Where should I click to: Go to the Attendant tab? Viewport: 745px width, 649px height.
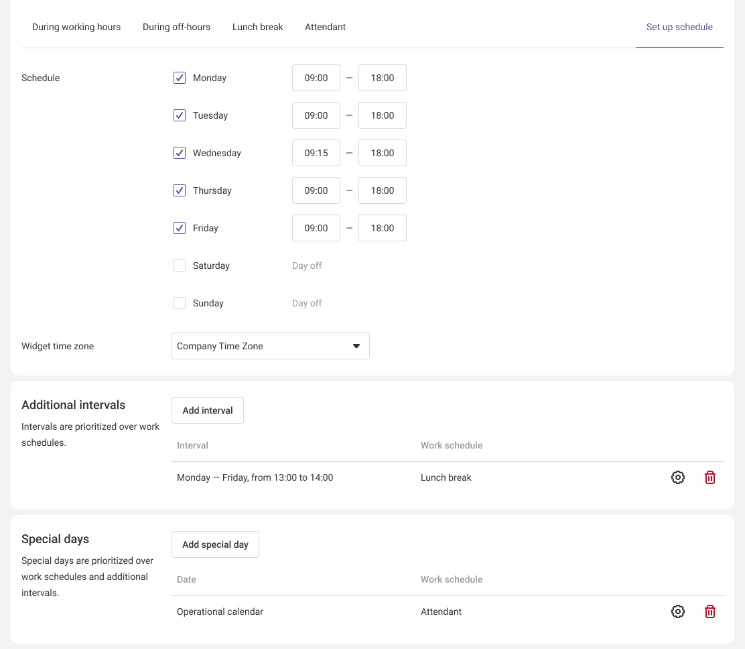[x=325, y=27]
